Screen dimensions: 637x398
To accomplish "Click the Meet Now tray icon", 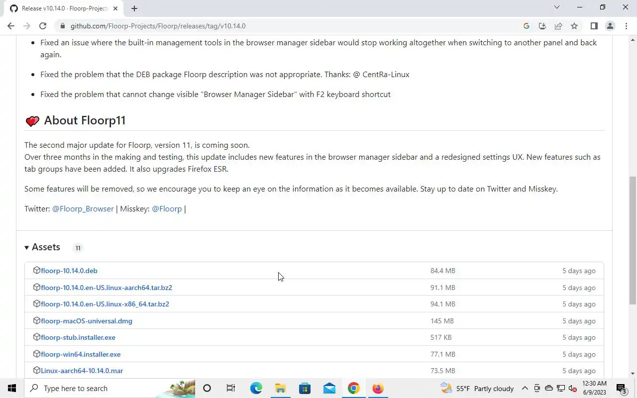I will click(537, 388).
